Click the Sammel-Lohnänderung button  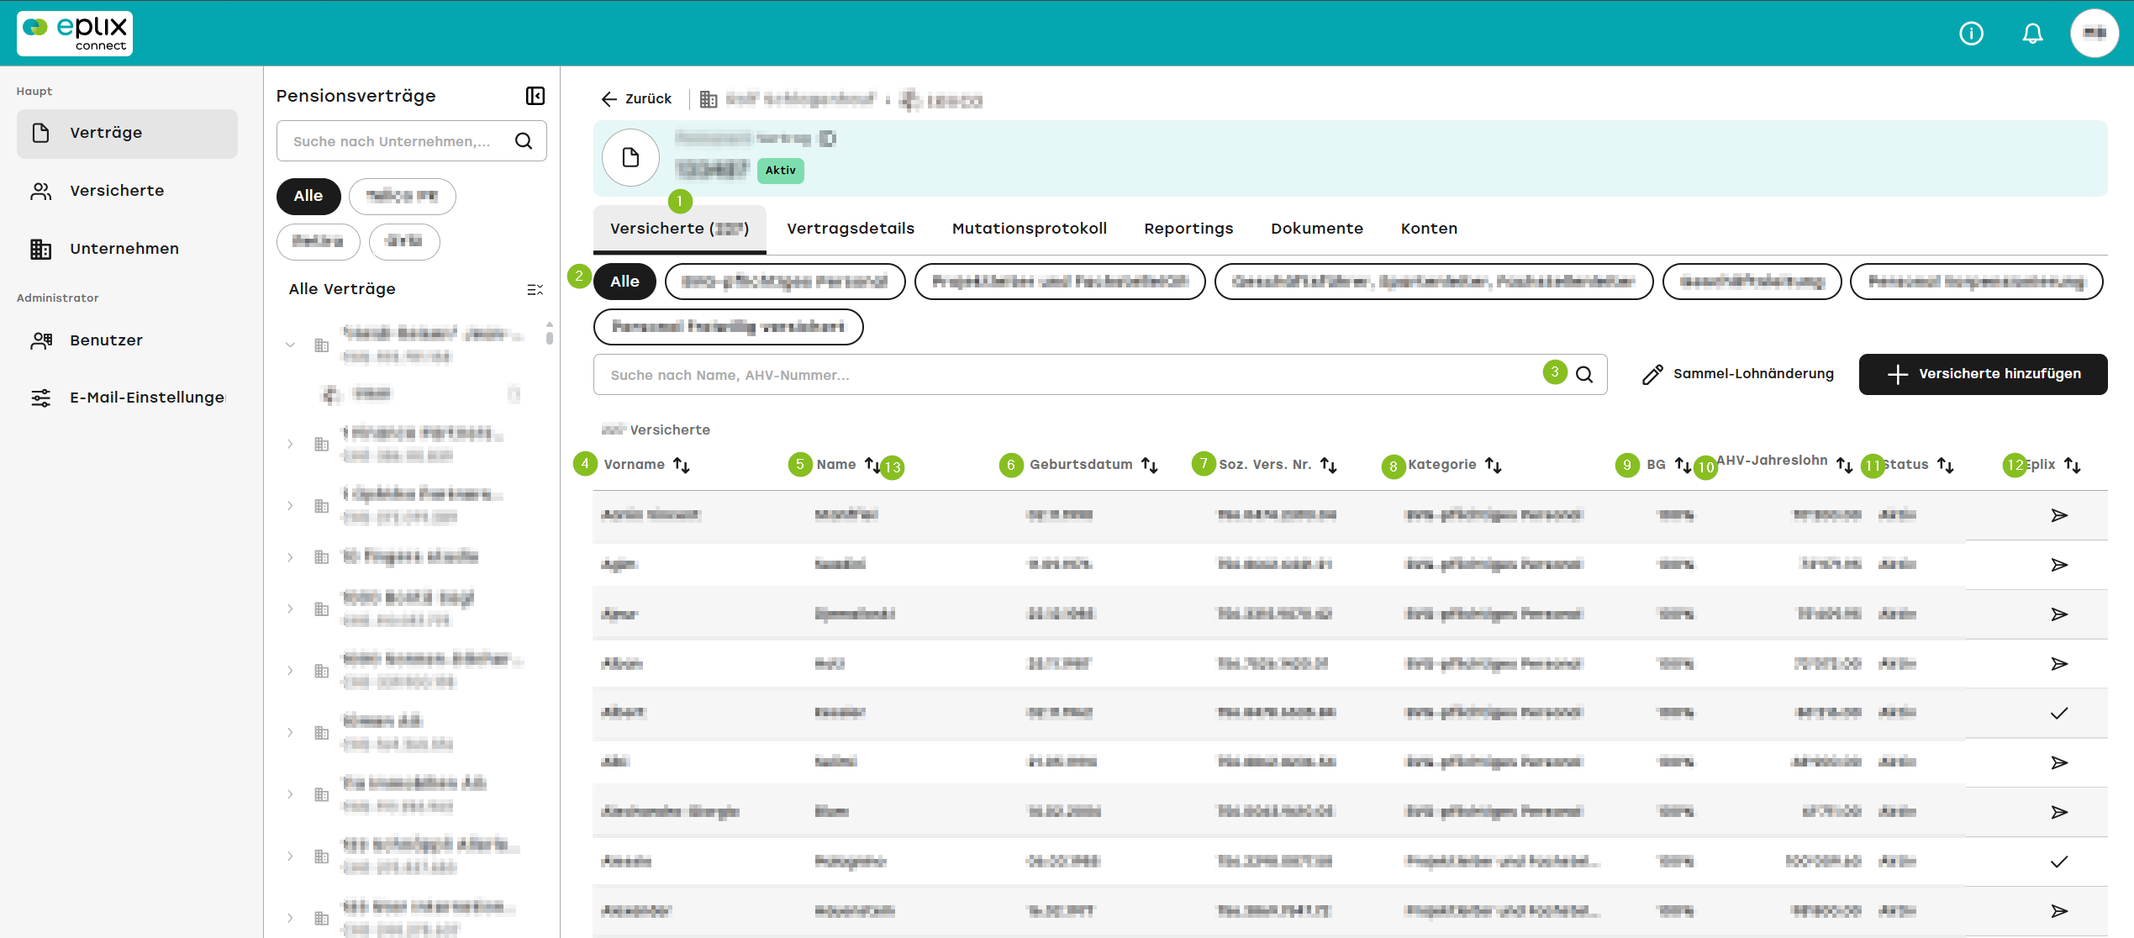point(1738,374)
